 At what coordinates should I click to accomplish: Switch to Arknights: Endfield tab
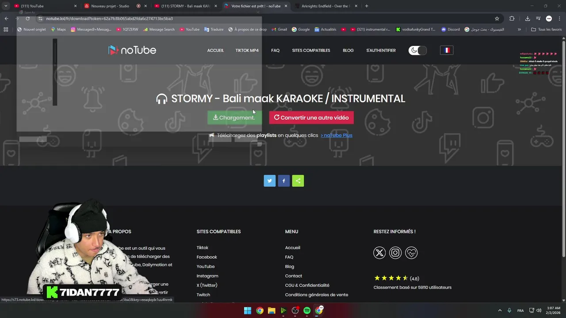point(325,6)
